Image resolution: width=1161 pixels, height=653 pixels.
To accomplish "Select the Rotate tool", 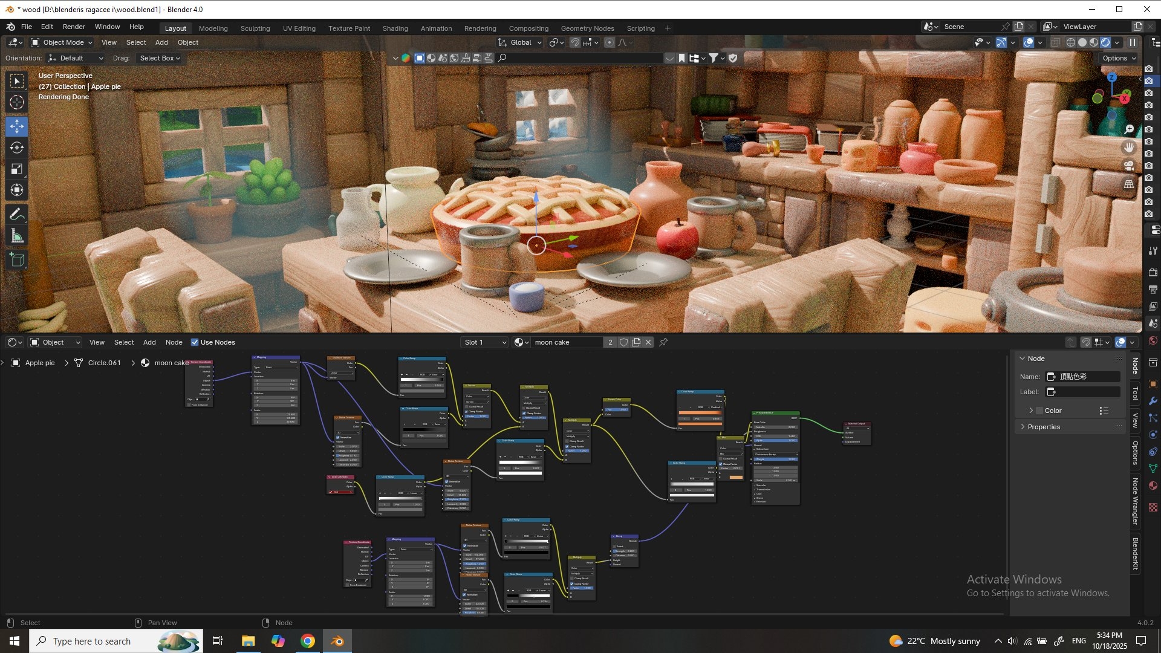I will [17, 148].
